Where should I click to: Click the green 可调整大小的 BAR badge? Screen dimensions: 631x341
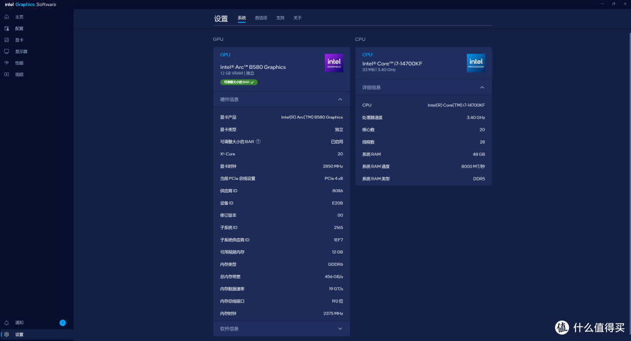point(238,82)
